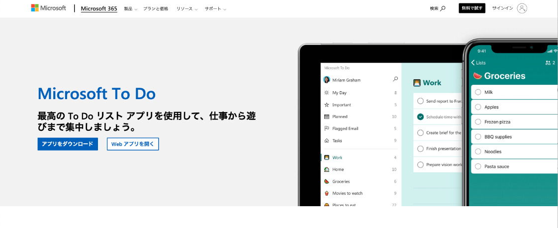The height and width of the screenshot is (228, 558).
Task: Click the search magnifier icon in header
Action: click(x=443, y=8)
